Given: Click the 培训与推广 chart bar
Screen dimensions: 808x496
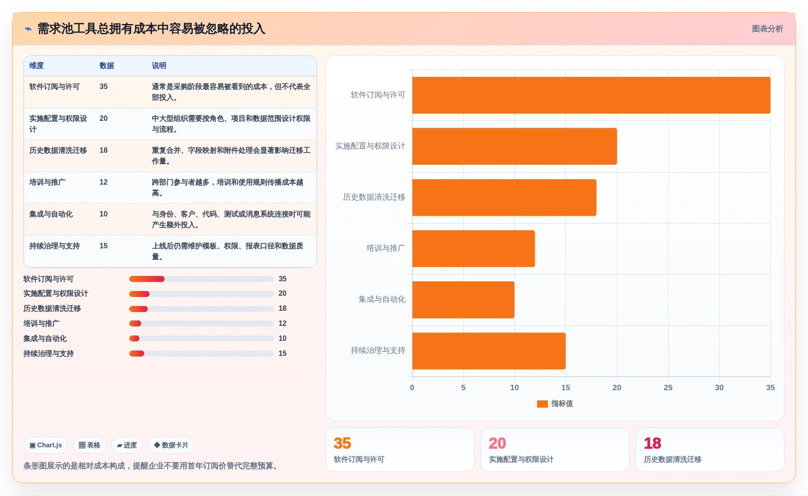Looking at the screenshot, I should point(473,248).
